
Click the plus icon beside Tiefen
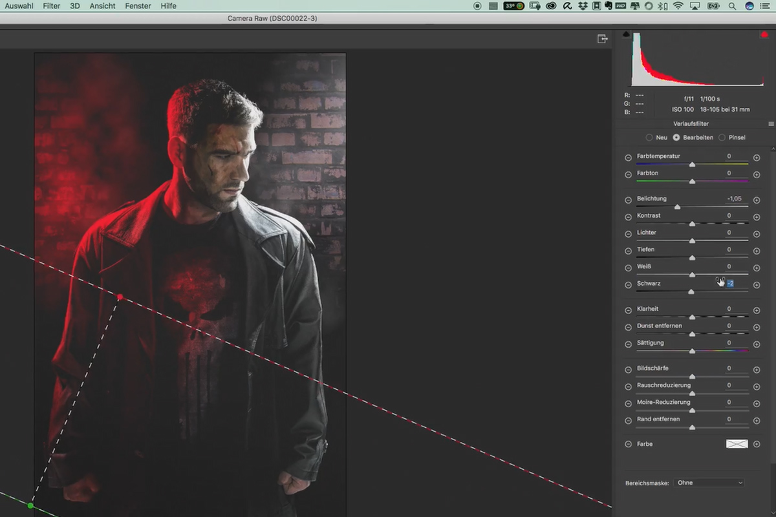pyautogui.click(x=757, y=251)
